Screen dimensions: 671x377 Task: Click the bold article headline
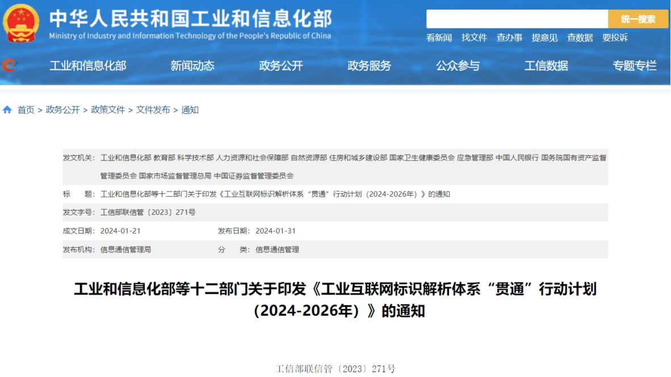click(x=336, y=300)
